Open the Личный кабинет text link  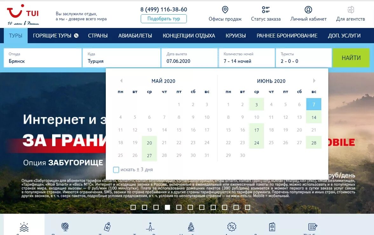308,19
